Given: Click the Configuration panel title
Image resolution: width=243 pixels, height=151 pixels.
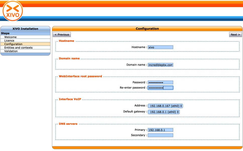Looking at the screenshot, I should click(x=147, y=29).
